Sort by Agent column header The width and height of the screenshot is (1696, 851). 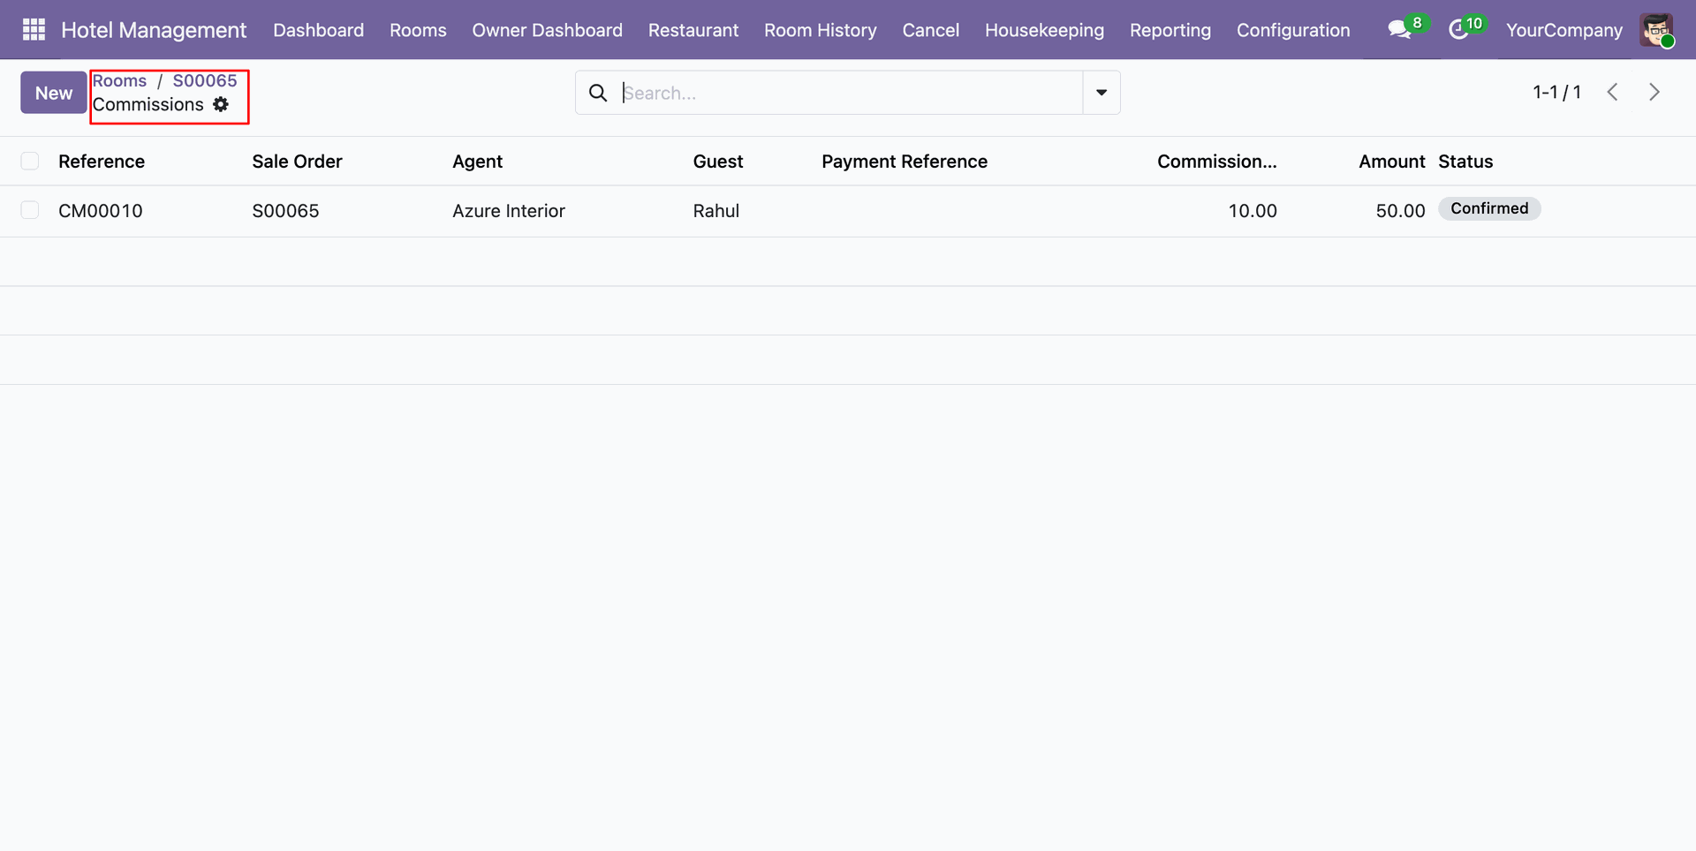tap(477, 162)
